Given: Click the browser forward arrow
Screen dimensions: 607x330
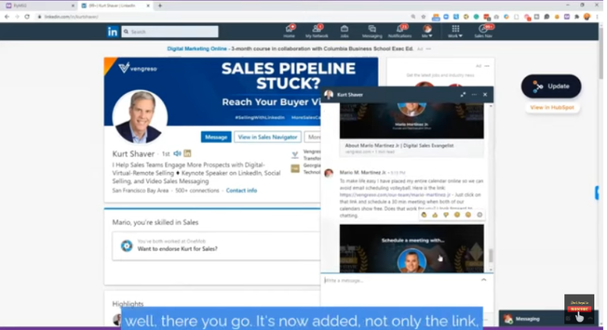Looking at the screenshot, I should (17, 17).
